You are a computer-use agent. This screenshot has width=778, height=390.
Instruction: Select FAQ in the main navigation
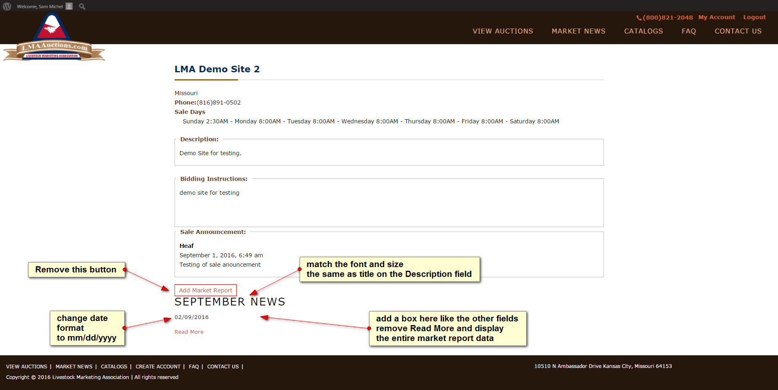(x=689, y=31)
